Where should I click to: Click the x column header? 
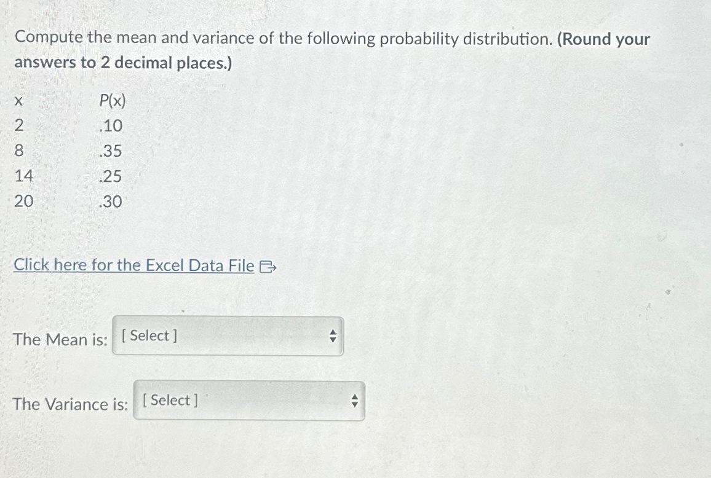(18, 101)
